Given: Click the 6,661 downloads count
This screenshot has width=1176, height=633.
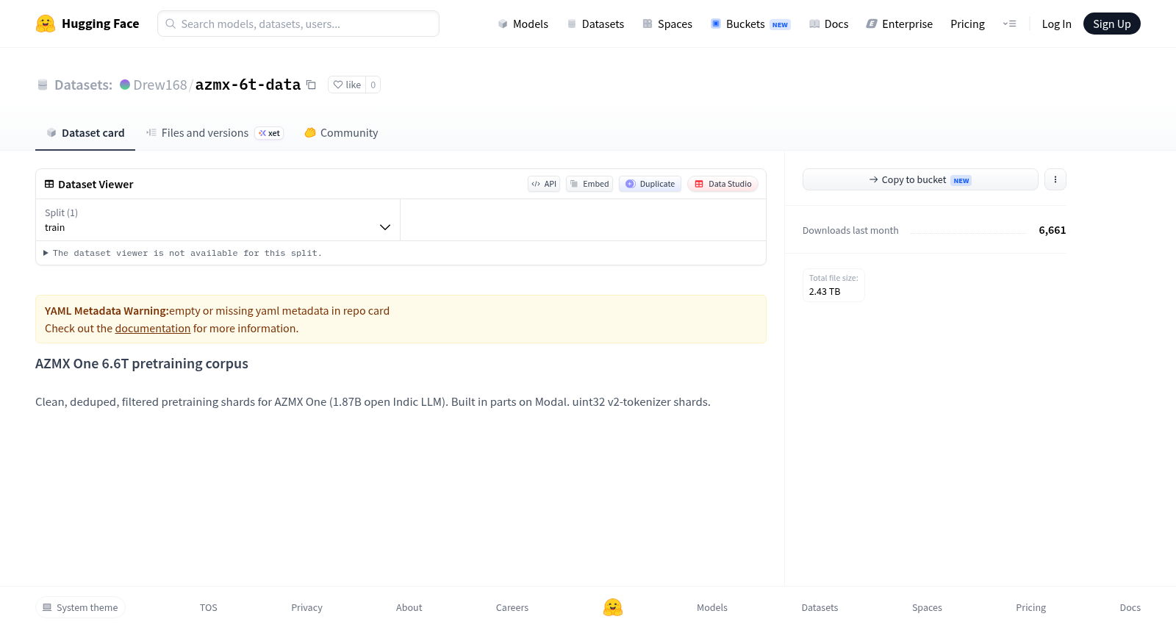Looking at the screenshot, I should [x=1053, y=230].
